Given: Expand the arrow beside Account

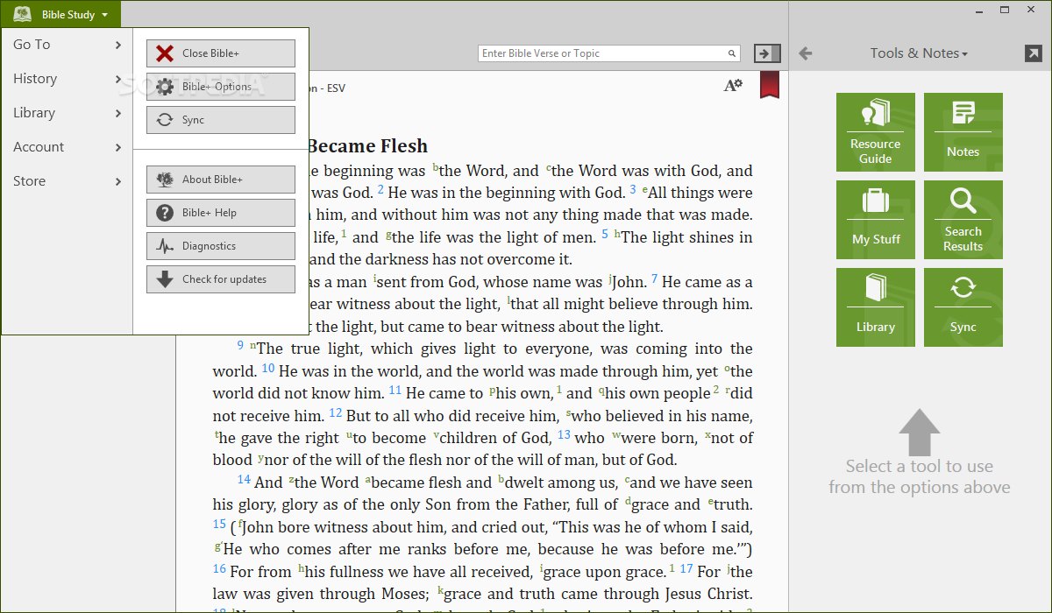Looking at the screenshot, I should [117, 147].
